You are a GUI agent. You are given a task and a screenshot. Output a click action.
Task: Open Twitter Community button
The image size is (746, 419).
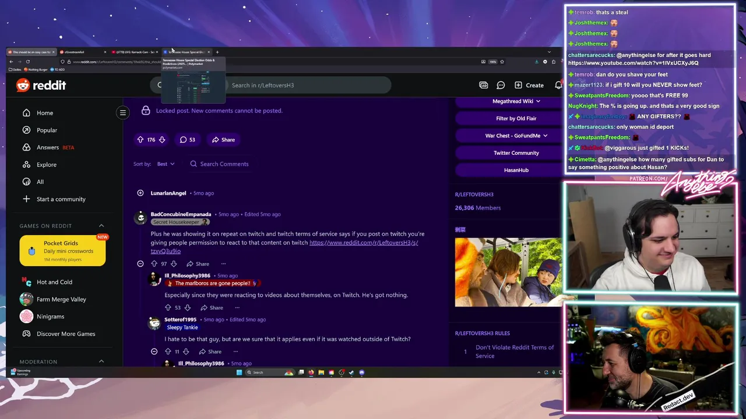click(516, 153)
